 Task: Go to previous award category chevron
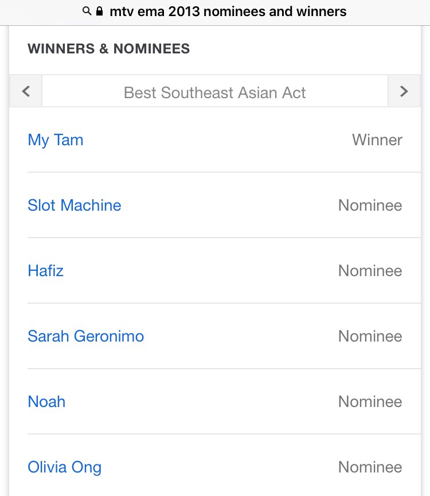(26, 91)
